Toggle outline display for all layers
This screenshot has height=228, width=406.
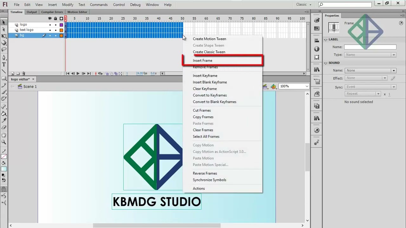61,18
